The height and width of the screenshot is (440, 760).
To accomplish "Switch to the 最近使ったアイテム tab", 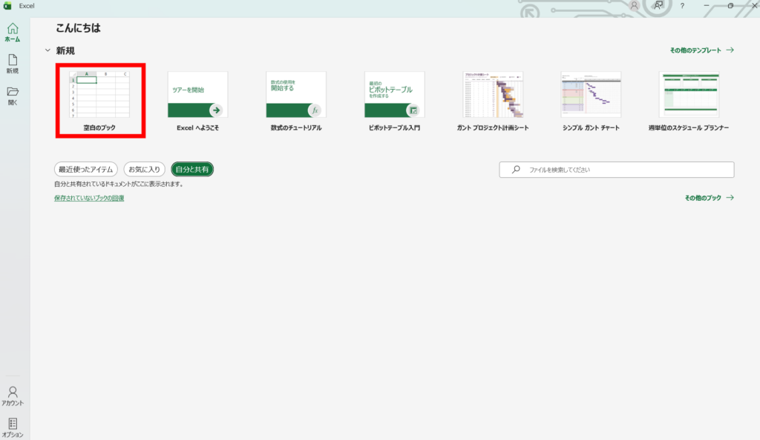I will click(x=86, y=169).
